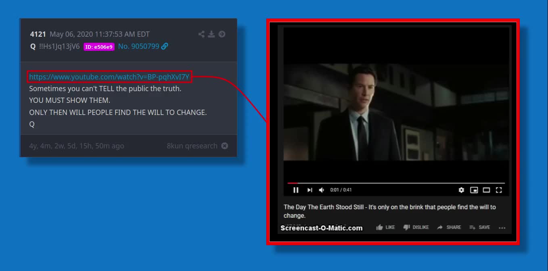The width and height of the screenshot is (548, 271).
Task: Click the X icon beside 8kun qresearch
Action: [x=225, y=146]
